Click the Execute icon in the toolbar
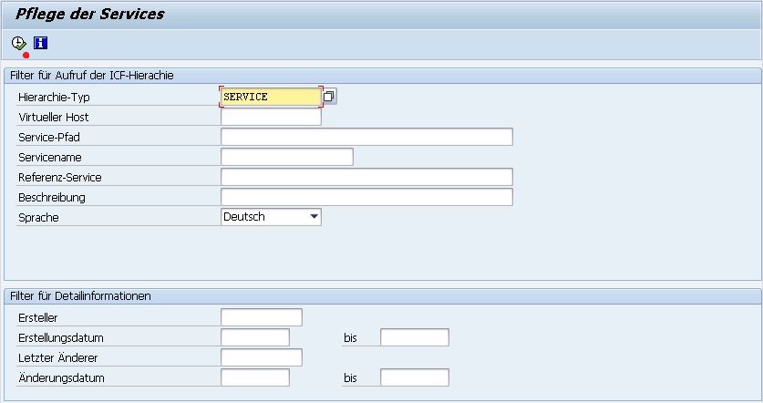763x403 pixels. (19, 43)
